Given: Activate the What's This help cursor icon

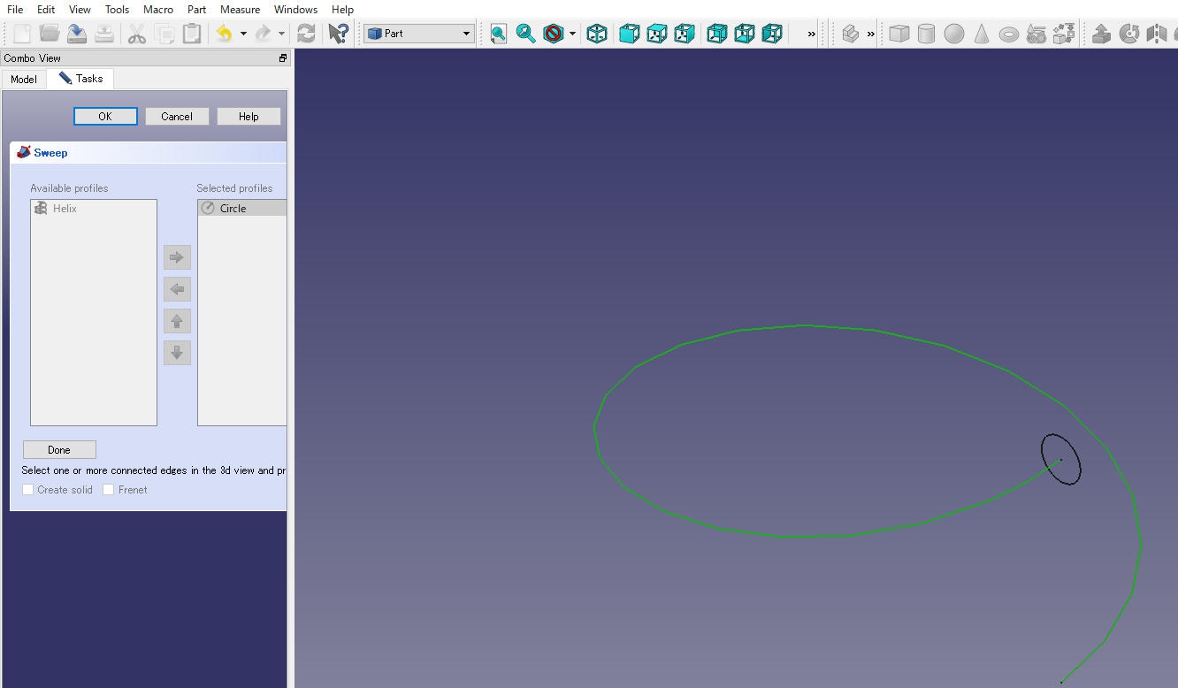Looking at the screenshot, I should [x=338, y=34].
